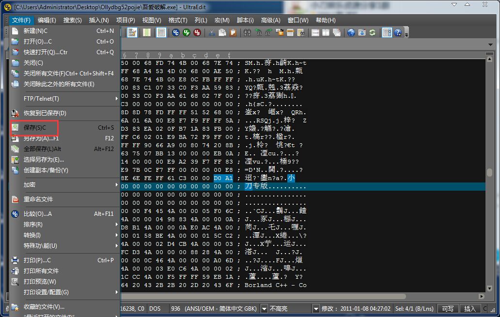Choose 恢复到已保存(D) menu entry
Screen dimensions: 500x317
tap(64, 113)
